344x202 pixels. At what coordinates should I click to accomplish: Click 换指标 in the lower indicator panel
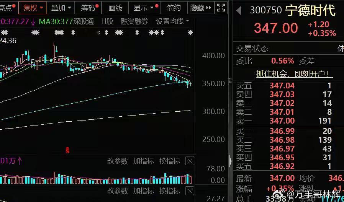[170, 191]
